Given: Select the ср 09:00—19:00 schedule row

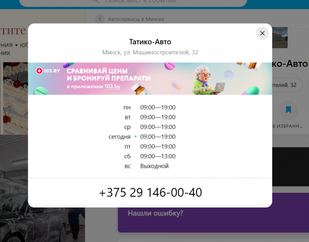Looking at the screenshot, I should (x=150, y=127).
